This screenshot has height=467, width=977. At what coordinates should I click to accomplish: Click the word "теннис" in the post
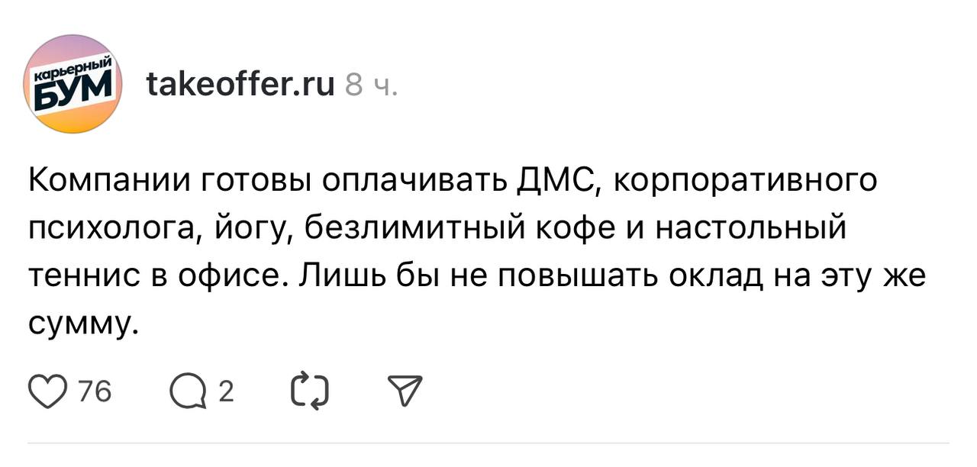coord(81,276)
